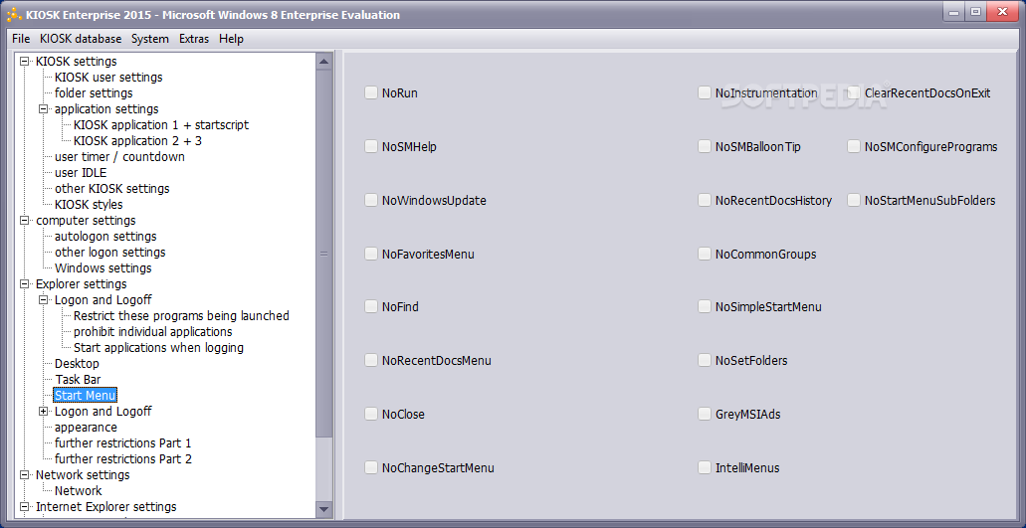Collapse Internet Explorer settings node
The height and width of the screenshot is (528, 1026).
tap(25, 506)
